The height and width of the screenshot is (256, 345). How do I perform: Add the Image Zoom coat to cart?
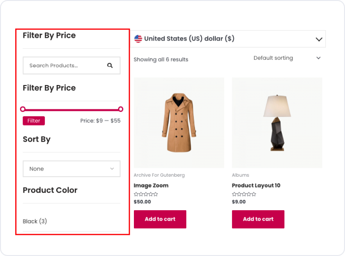coord(160,219)
